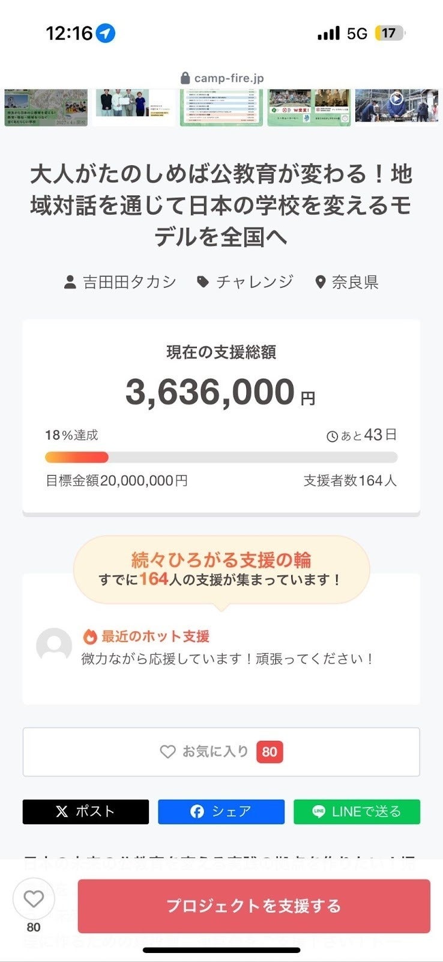The height and width of the screenshot is (962, 443).
Task: Open the owner profile 吉田田タカシ
Action: (121, 282)
